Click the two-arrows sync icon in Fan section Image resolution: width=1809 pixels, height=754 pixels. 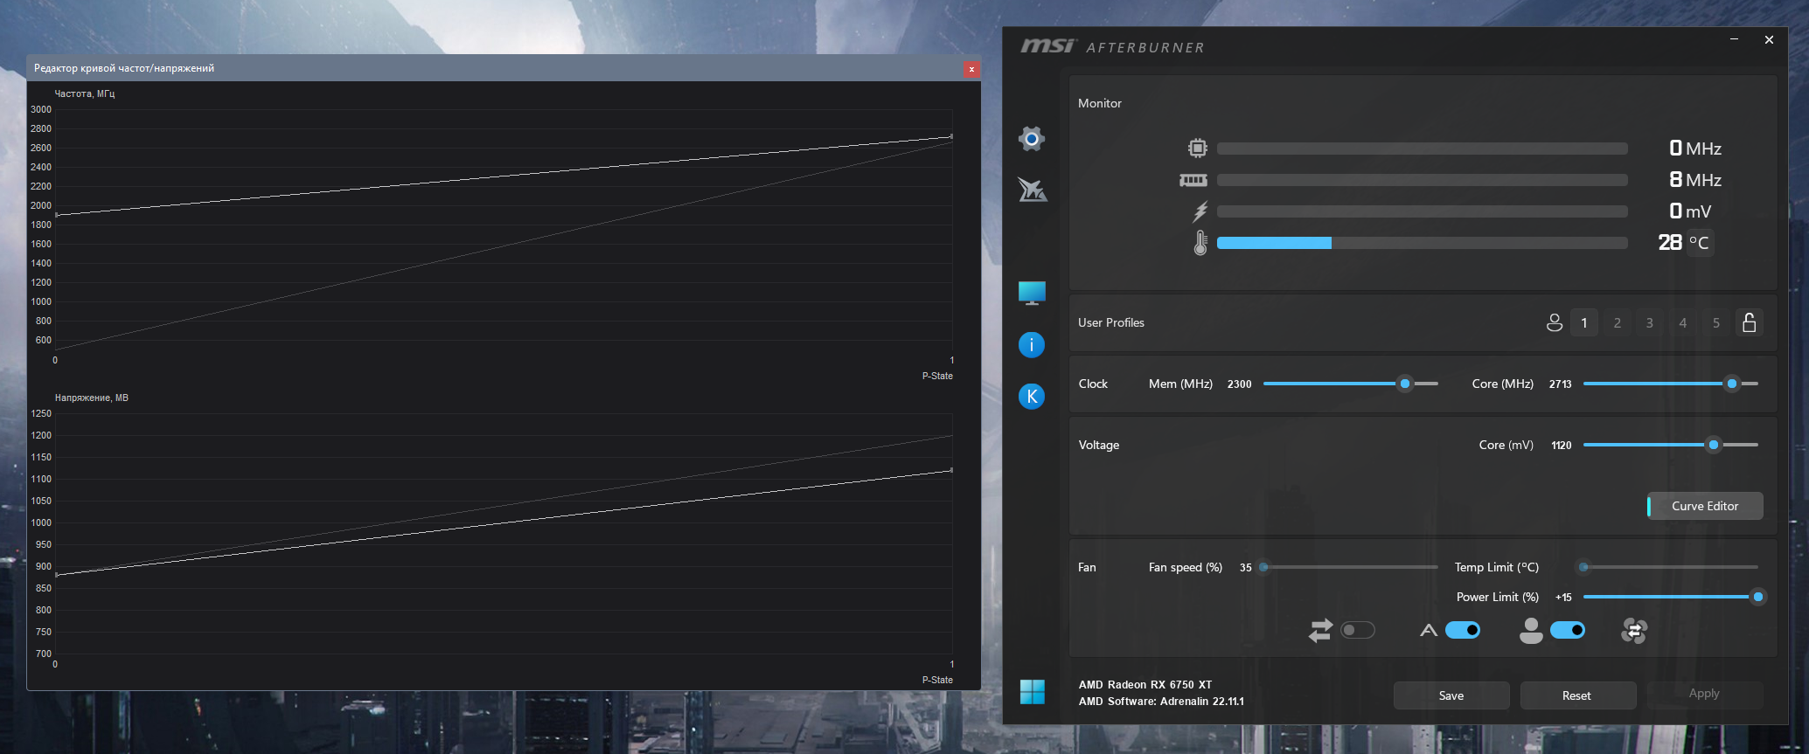(1320, 630)
